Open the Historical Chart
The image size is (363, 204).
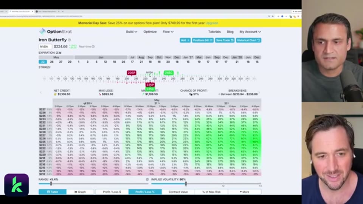pyautogui.click(x=249, y=40)
